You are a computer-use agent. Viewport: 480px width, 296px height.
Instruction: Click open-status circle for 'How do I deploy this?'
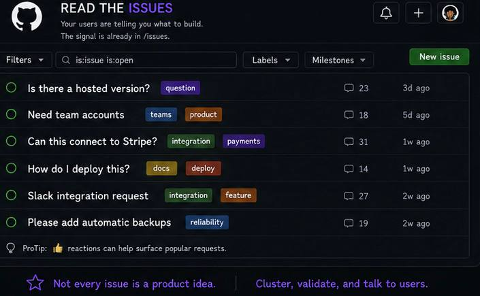coord(12,168)
